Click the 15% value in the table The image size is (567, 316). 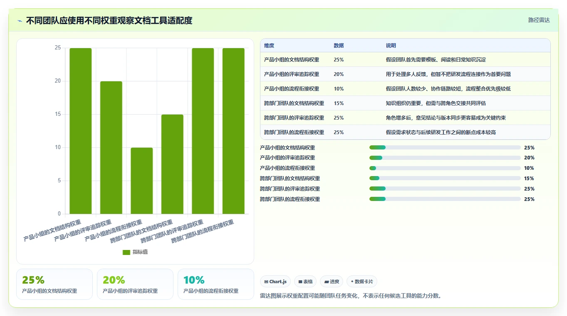(339, 103)
